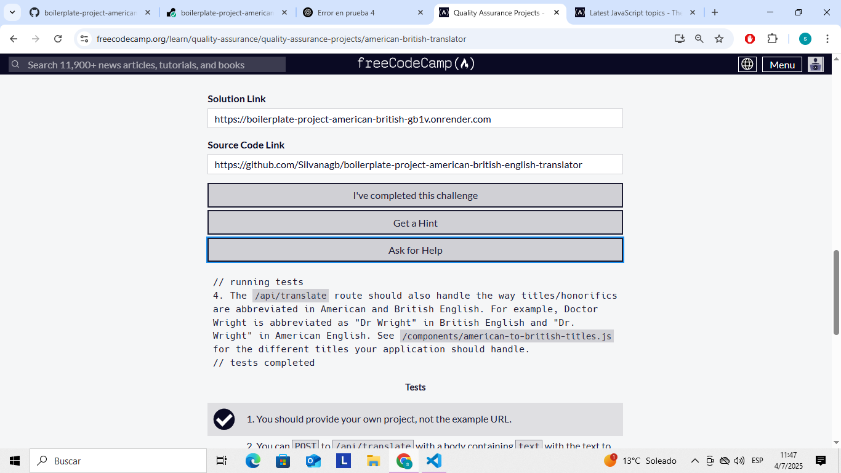841x473 pixels.
Task: Switch to Latest JavaScript topics tab
Action: pos(635,12)
